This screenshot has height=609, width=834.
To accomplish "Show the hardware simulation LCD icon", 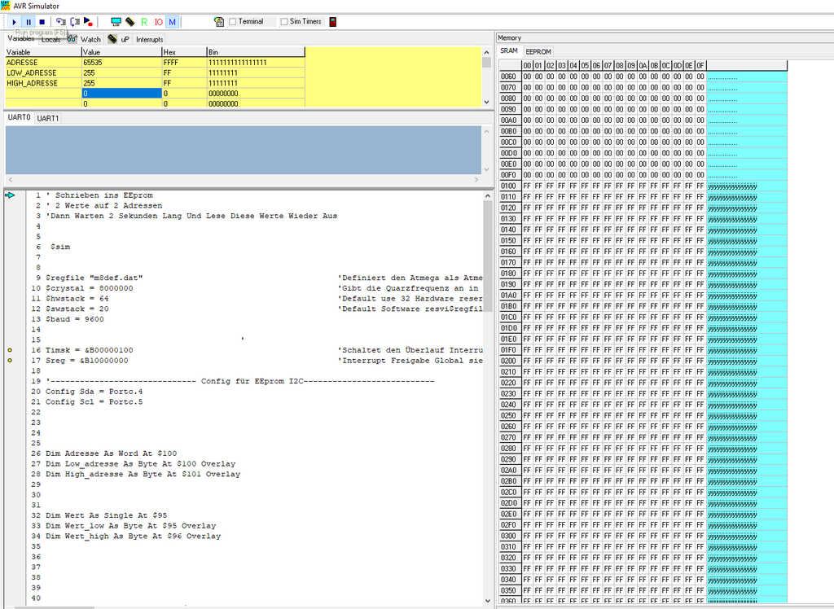I will 116,22.
